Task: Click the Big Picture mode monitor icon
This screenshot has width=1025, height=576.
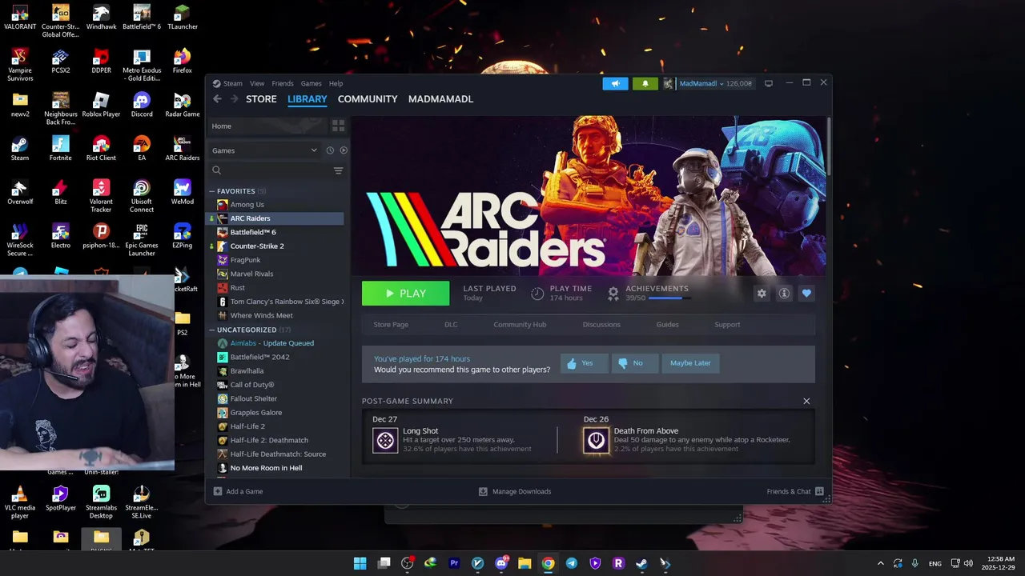Action: coord(769,83)
